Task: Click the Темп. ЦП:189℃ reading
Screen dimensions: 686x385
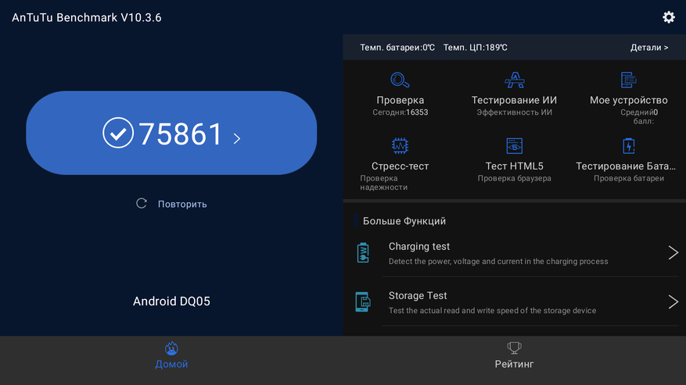Action: point(475,47)
